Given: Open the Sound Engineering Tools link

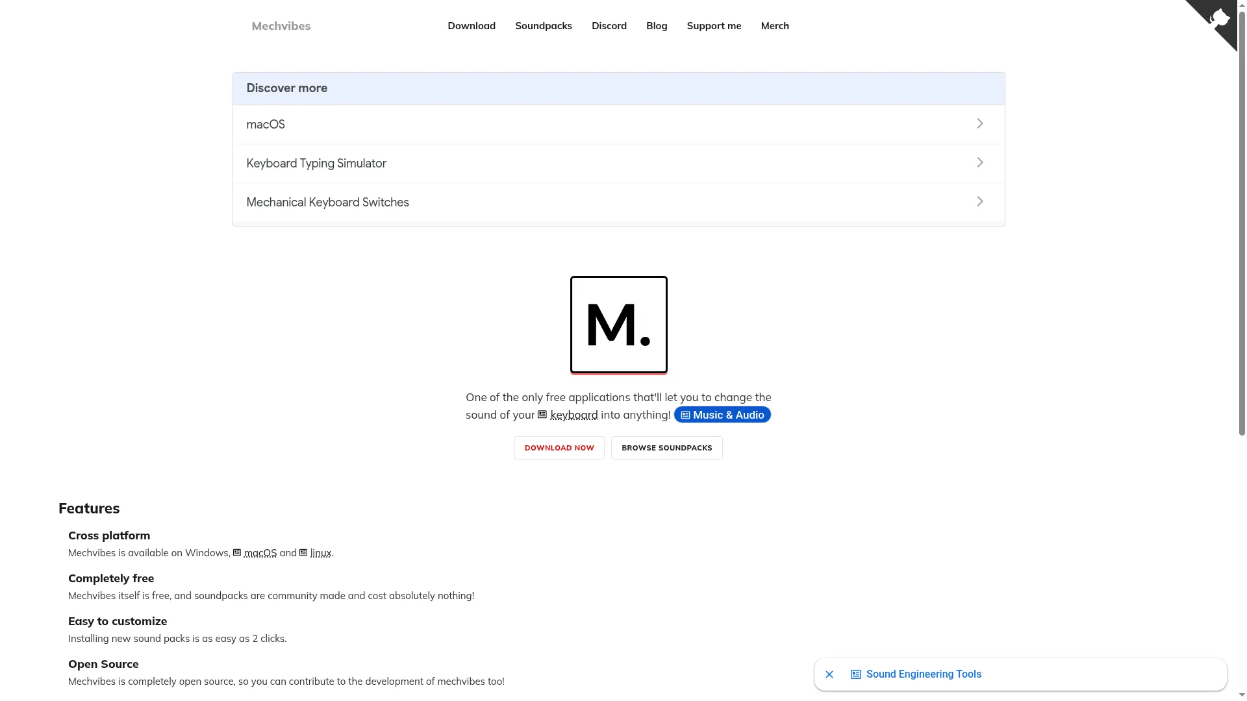Looking at the screenshot, I should pyautogui.click(x=924, y=674).
